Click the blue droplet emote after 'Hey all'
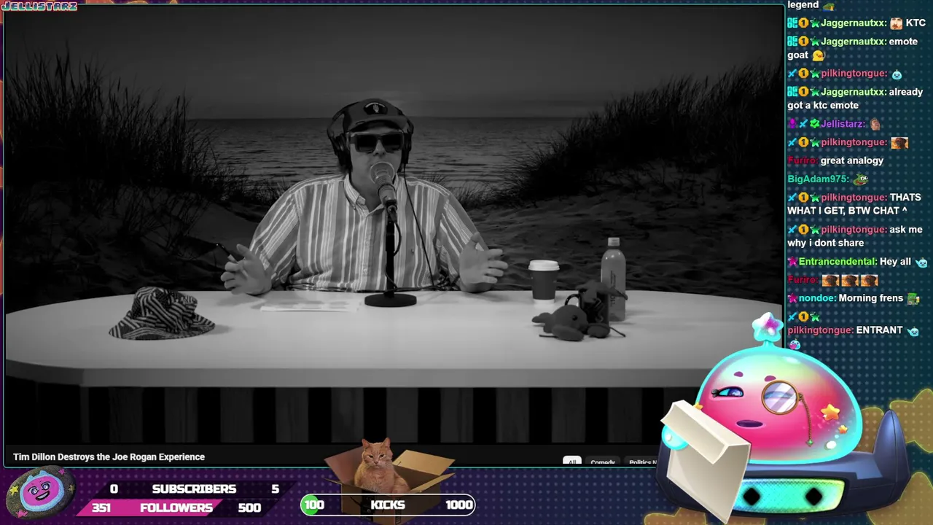Screen dimensions: 933x525 point(921,262)
